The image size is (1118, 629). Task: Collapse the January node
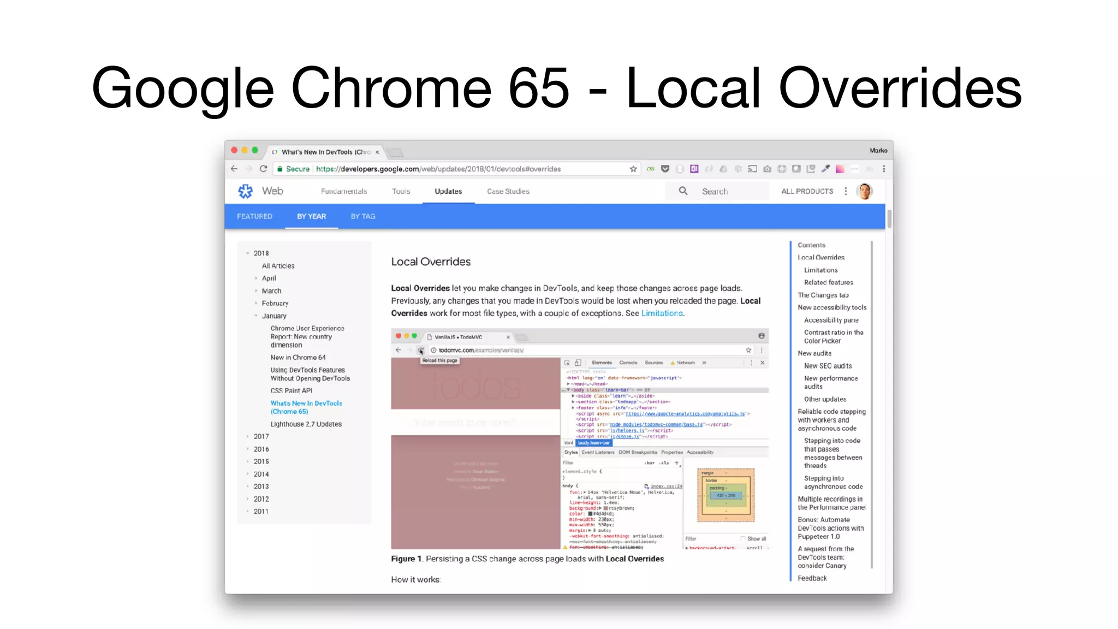(x=256, y=316)
